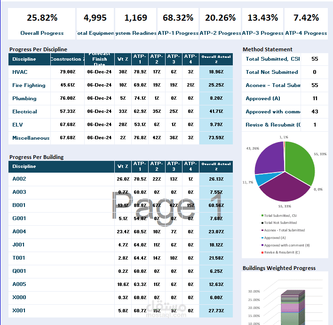Click the HVAC discipline row label
This screenshot has width=333, height=325.
[x=20, y=72]
